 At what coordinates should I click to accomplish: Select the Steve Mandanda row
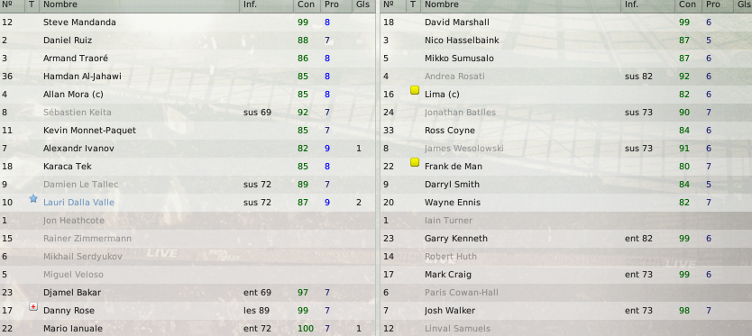[188, 23]
